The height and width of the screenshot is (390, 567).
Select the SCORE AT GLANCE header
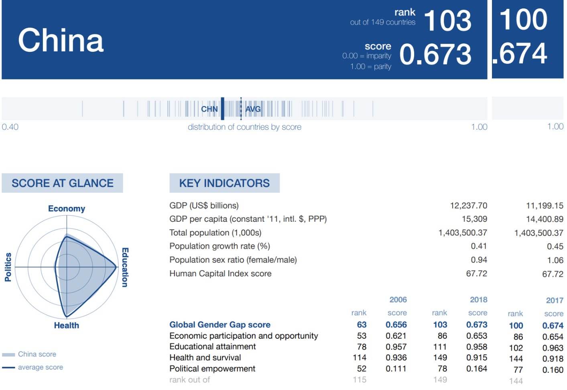[x=62, y=183]
